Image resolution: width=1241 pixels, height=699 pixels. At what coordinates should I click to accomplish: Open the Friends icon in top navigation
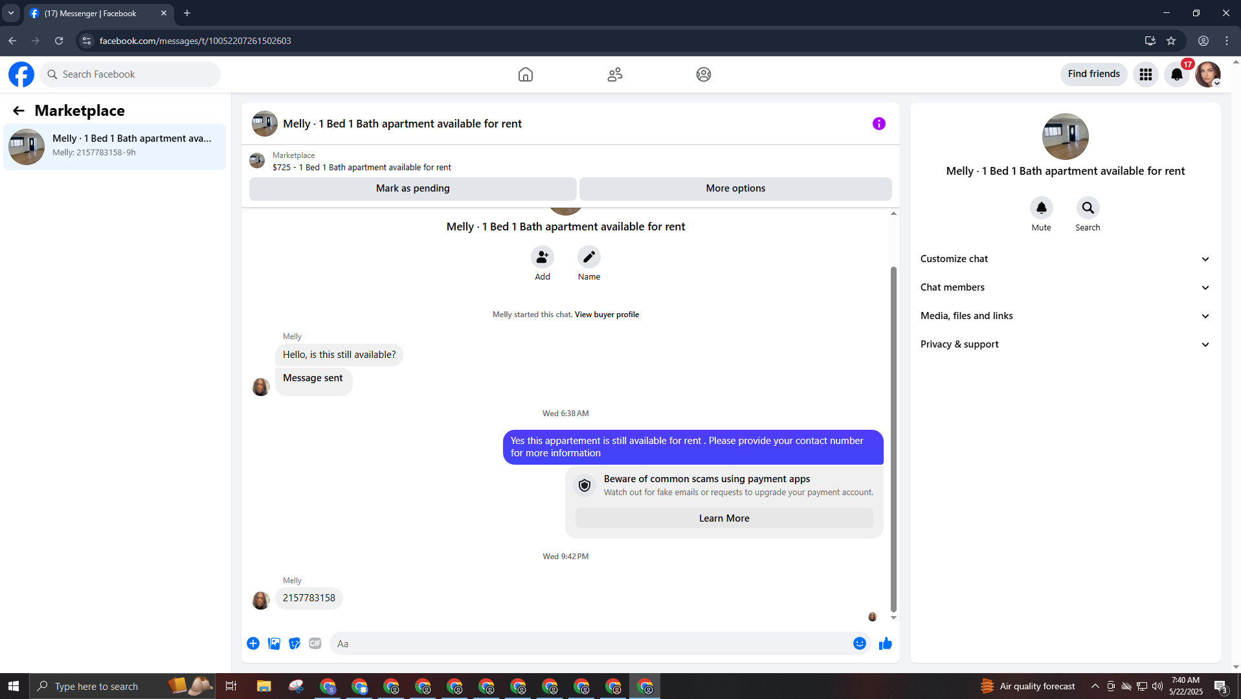tap(615, 74)
